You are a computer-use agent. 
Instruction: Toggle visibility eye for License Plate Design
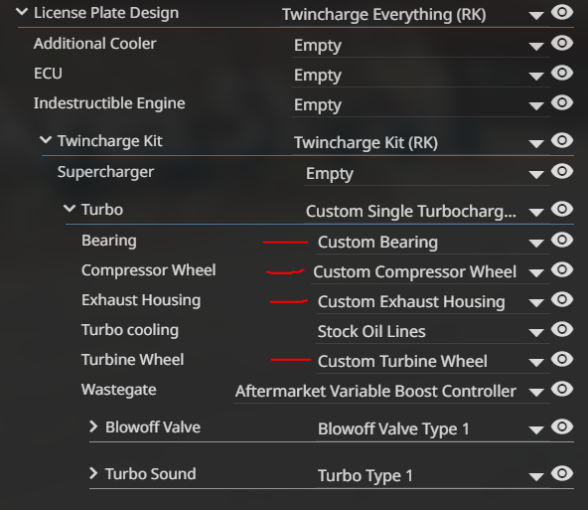tap(562, 12)
